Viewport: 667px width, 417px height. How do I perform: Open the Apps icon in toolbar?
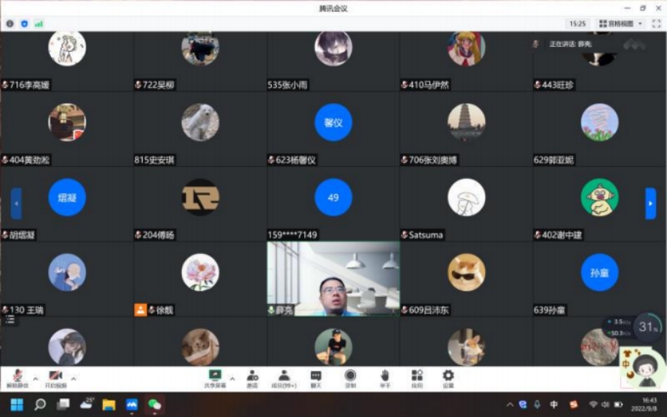417,376
